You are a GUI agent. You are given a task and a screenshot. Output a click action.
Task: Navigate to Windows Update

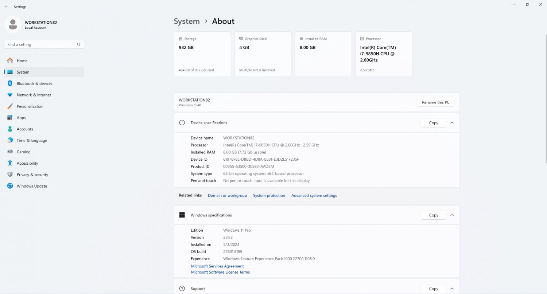[x=44, y=186]
